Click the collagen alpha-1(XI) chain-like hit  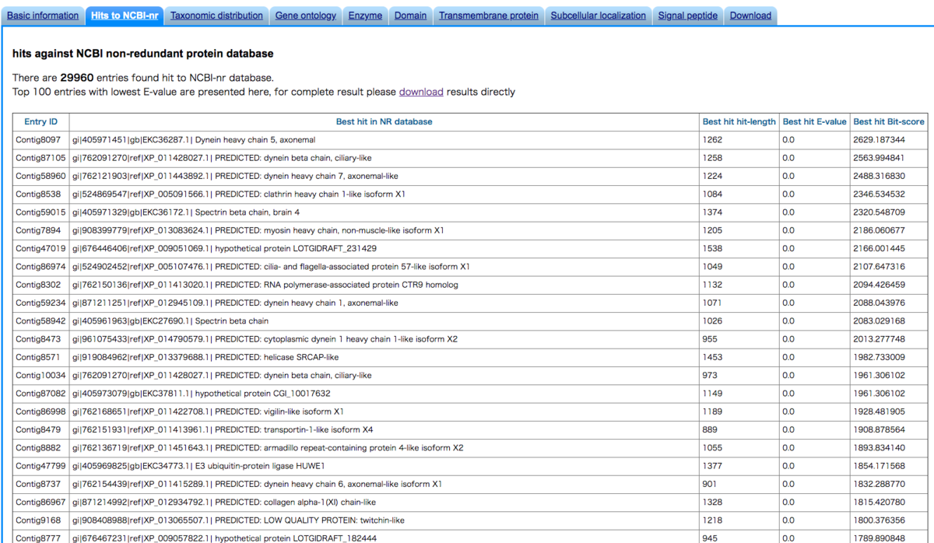pos(224,503)
